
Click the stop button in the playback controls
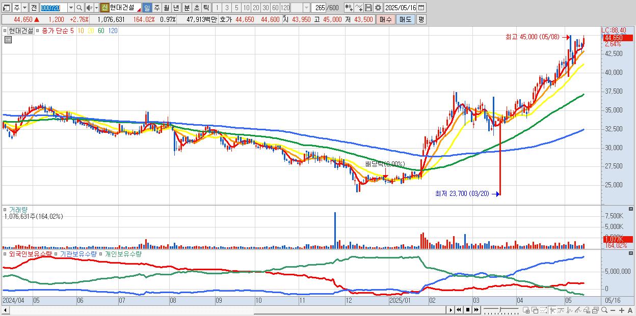tap(467, 309)
